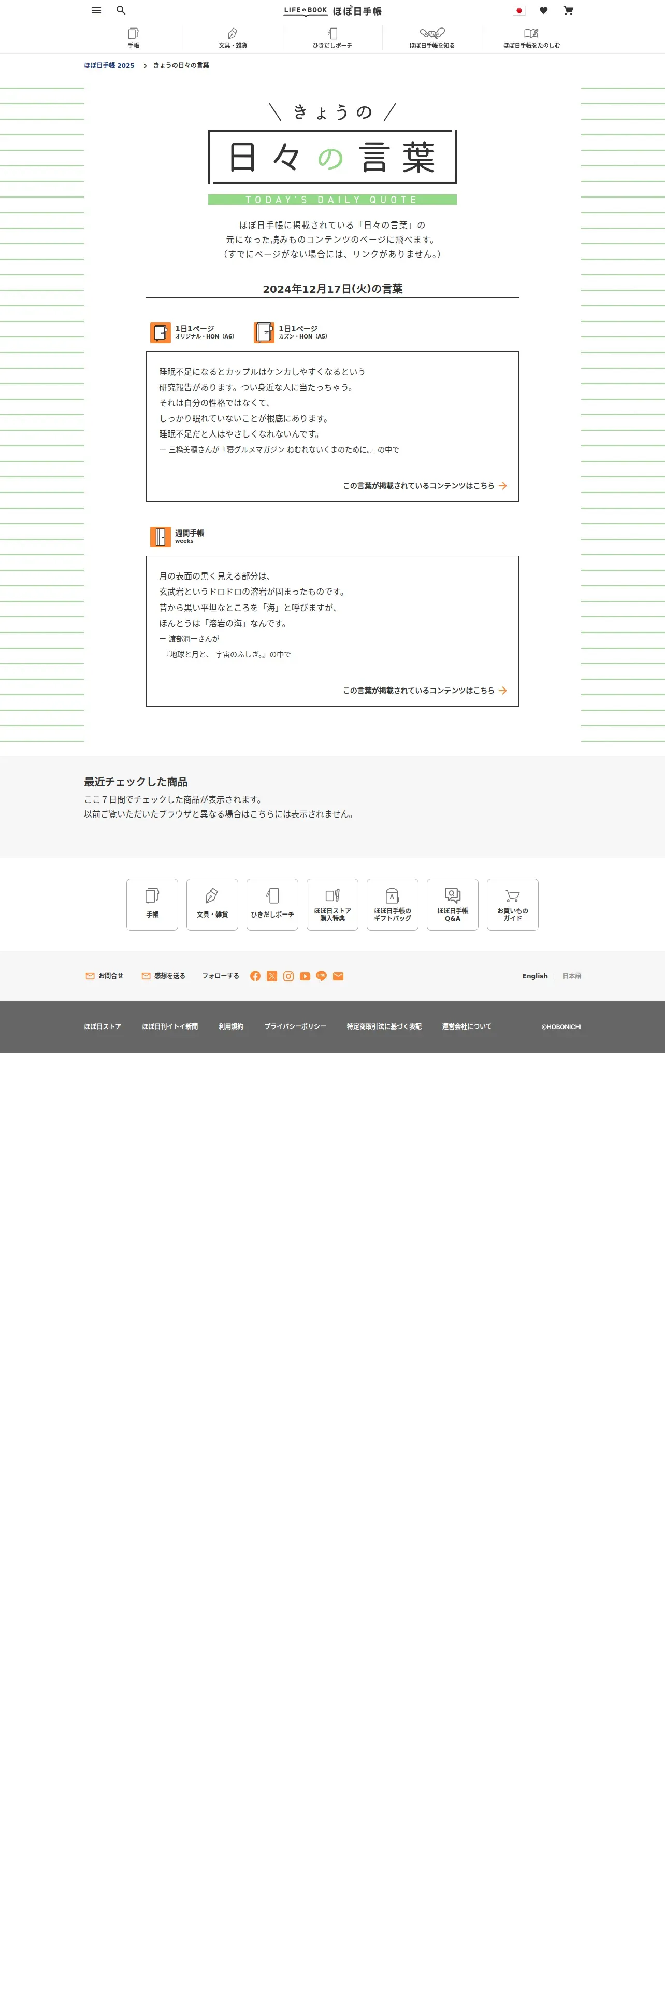Click the mail icon after the LINE icon

click(338, 976)
